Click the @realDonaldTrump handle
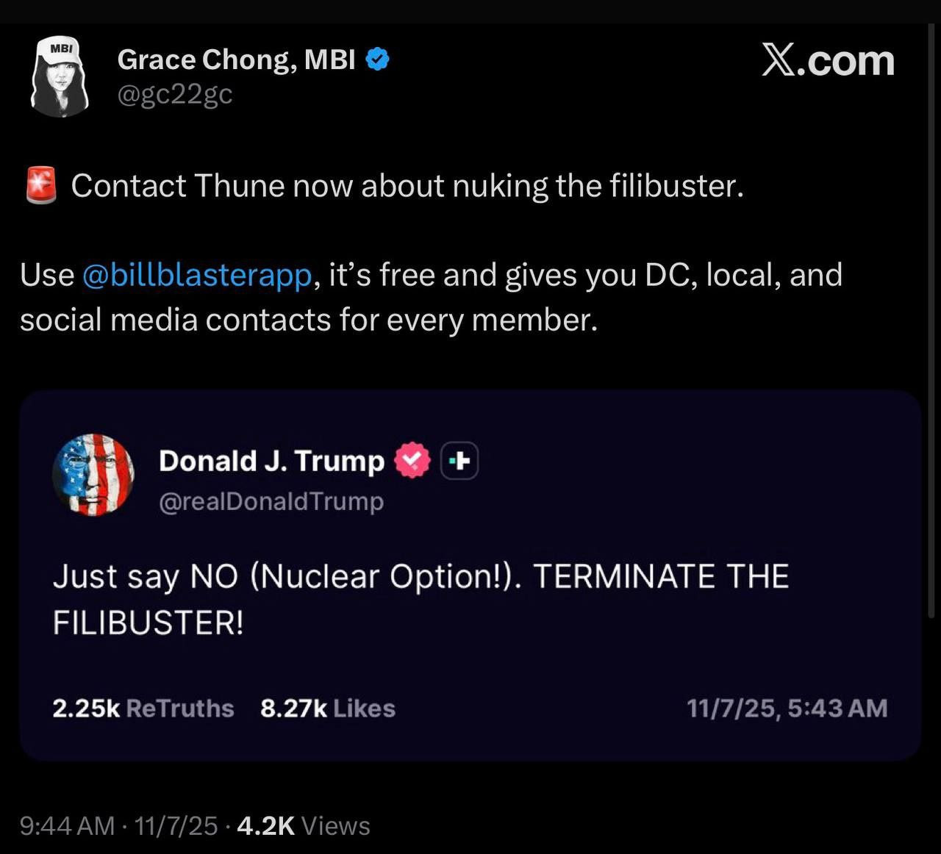The image size is (941, 854). [271, 501]
